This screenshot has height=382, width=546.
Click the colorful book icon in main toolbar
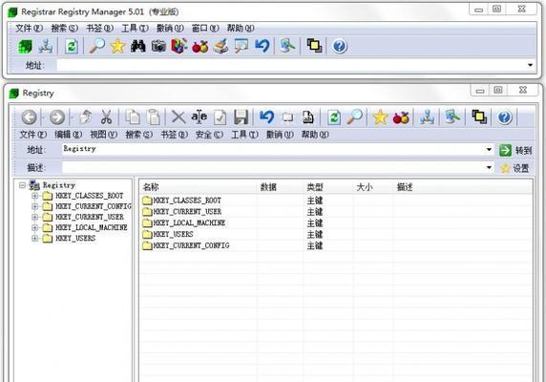179,46
